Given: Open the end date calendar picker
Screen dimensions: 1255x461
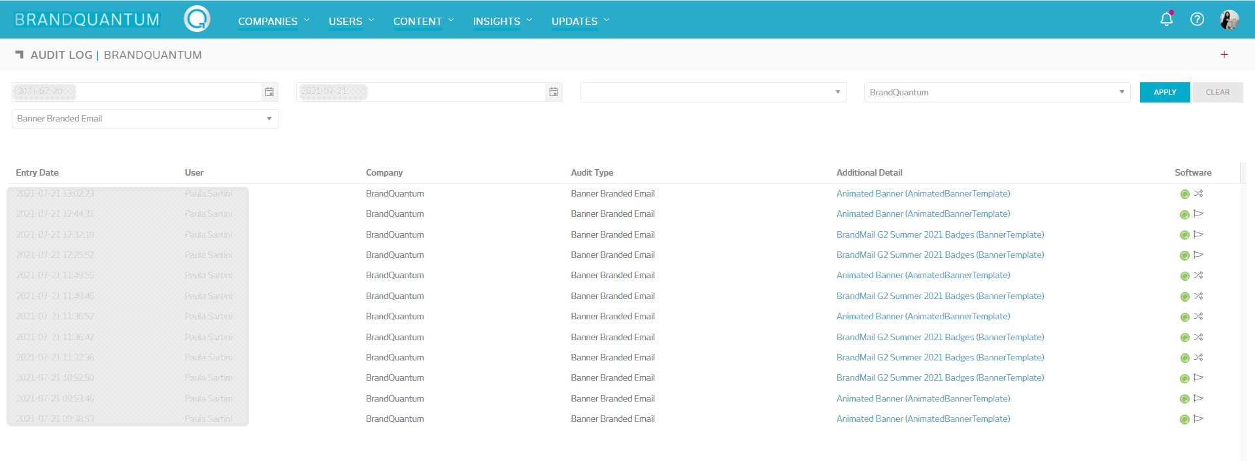Looking at the screenshot, I should (554, 92).
